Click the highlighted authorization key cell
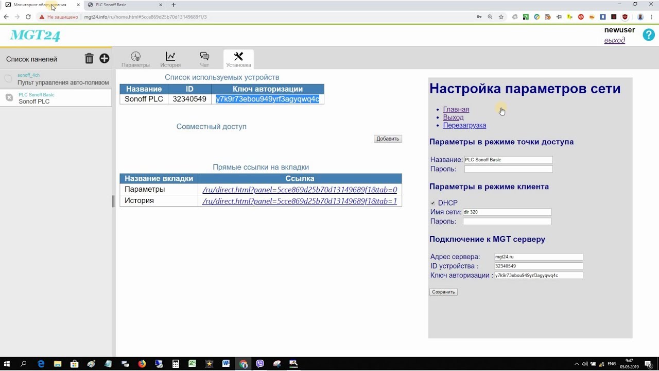Screen dimensions: 659x371 click(267, 99)
